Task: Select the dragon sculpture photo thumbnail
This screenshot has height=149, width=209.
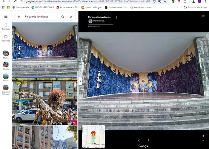Action: coord(45,101)
